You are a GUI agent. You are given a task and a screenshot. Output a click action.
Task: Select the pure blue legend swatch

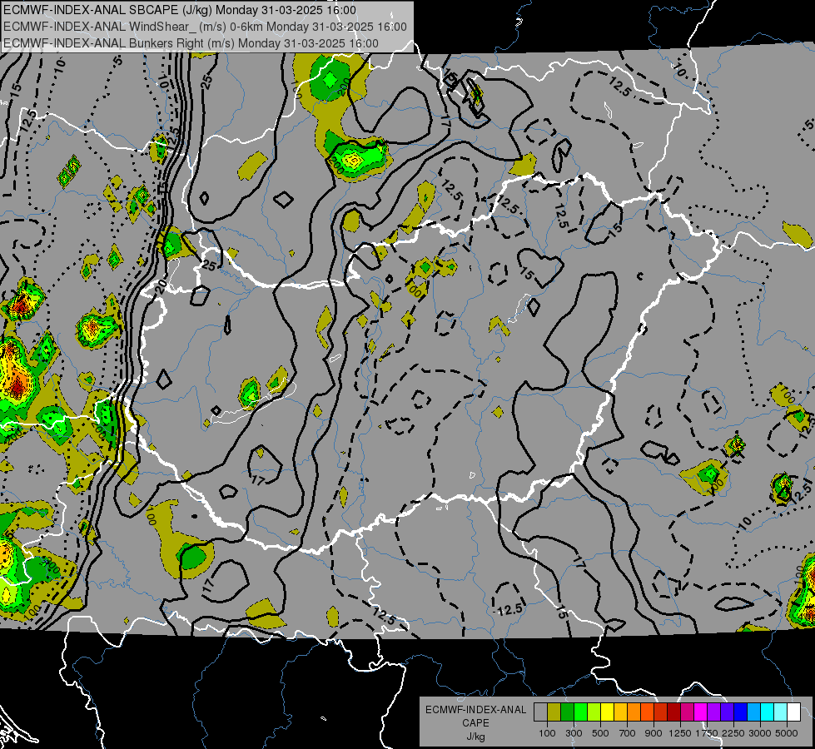click(x=741, y=712)
